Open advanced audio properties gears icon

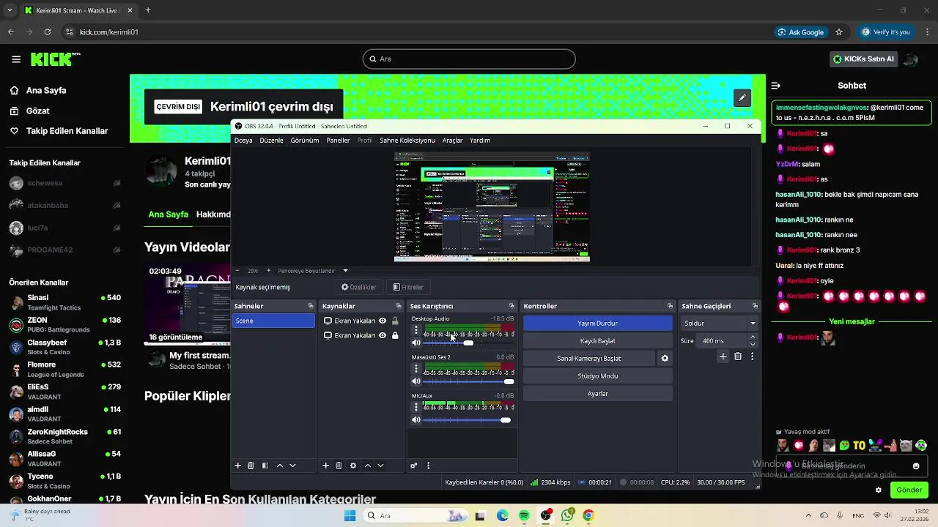pos(414,466)
